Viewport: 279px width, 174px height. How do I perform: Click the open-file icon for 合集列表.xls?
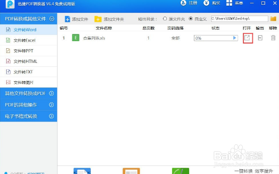click(x=247, y=38)
